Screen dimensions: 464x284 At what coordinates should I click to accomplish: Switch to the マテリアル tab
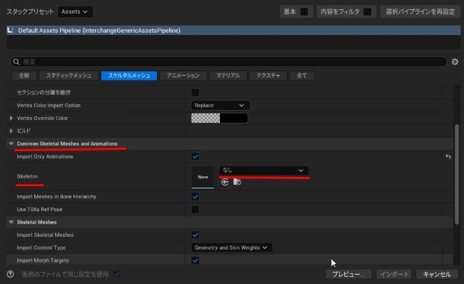[228, 76]
